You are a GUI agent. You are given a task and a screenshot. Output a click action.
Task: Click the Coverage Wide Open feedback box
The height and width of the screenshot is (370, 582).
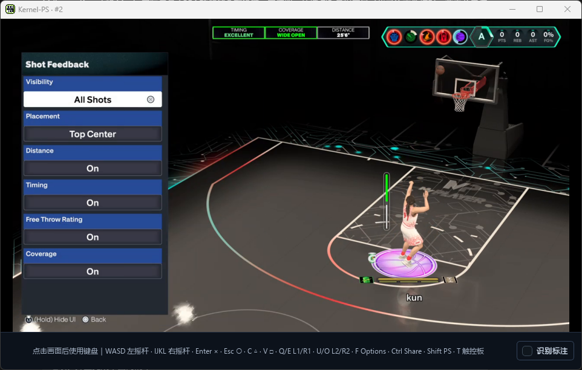[291, 33]
